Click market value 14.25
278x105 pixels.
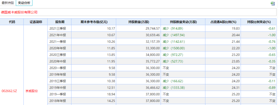point(111,101)
